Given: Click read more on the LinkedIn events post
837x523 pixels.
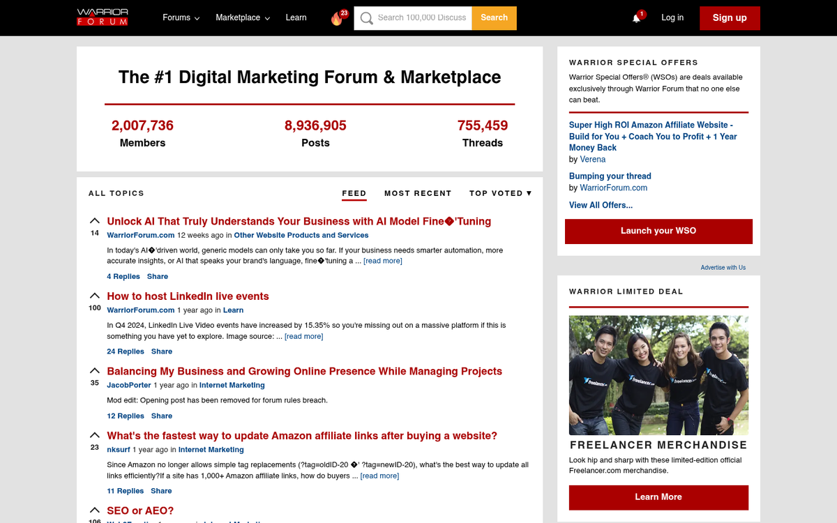Looking at the screenshot, I should (303, 336).
